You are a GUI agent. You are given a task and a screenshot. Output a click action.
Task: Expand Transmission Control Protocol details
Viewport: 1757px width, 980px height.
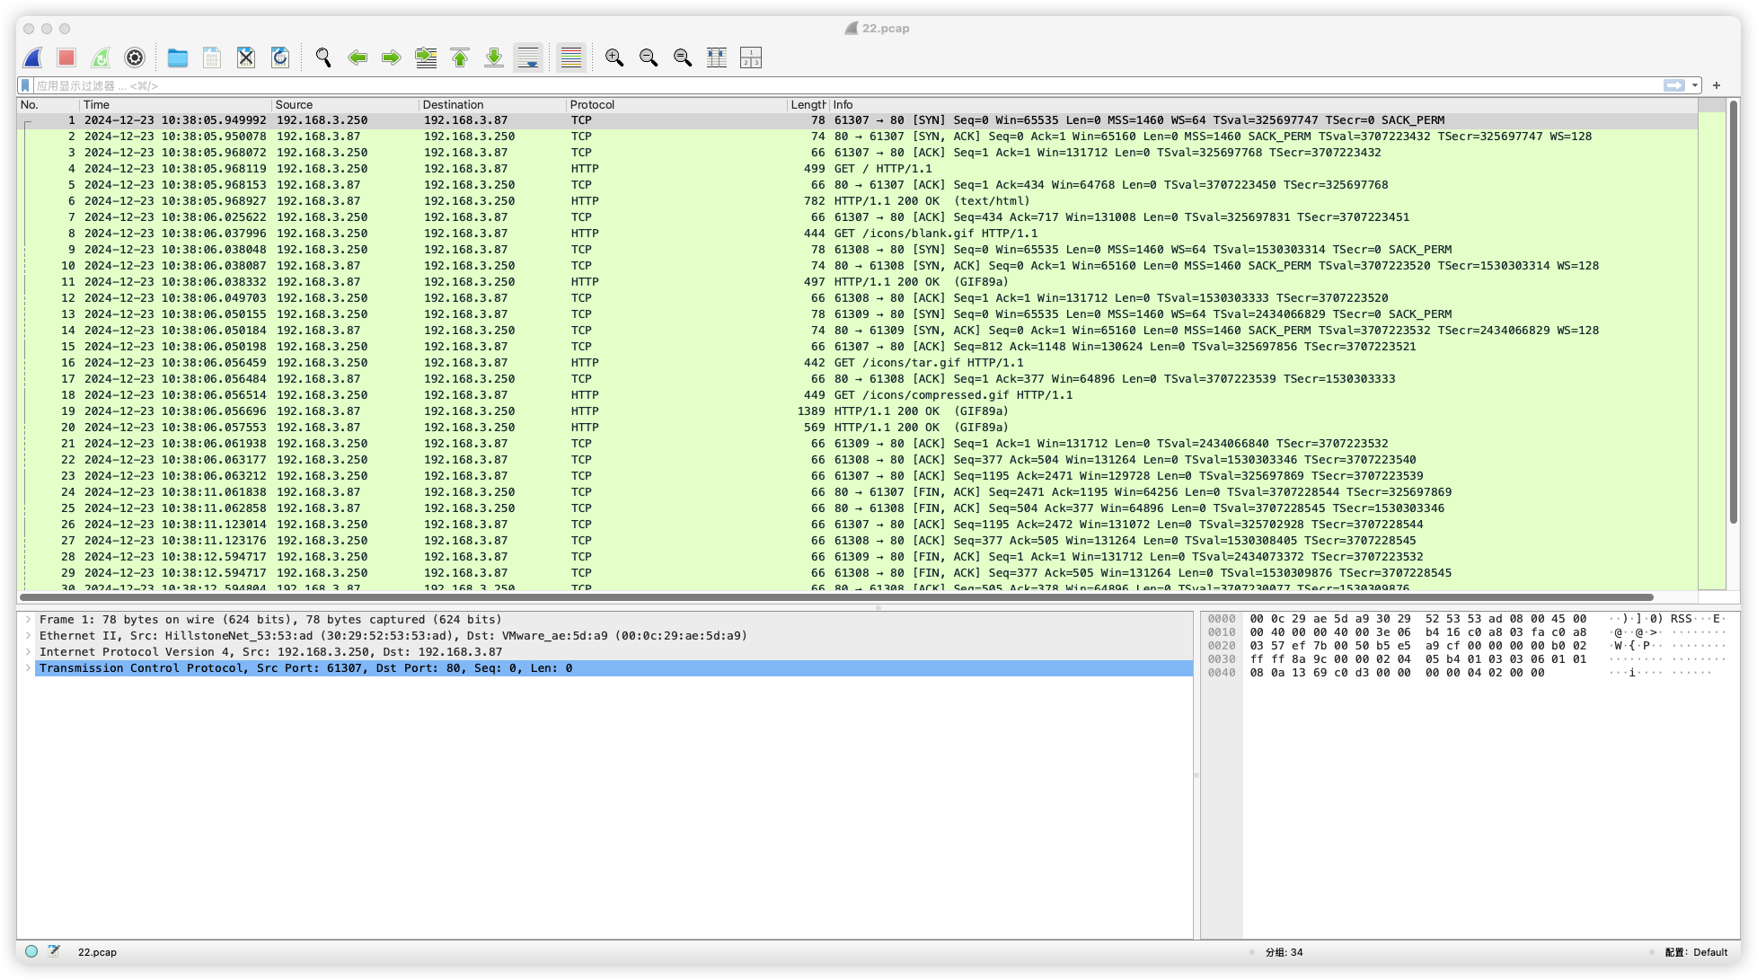pyautogui.click(x=29, y=667)
